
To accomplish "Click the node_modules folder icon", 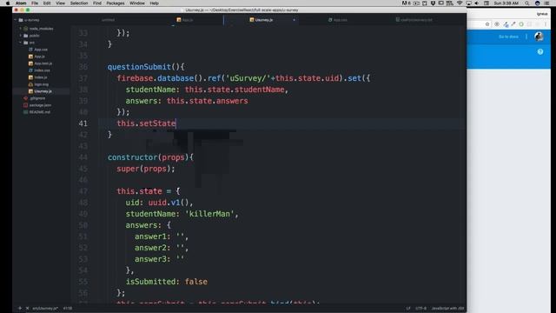I will pyautogui.click(x=25, y=29).
